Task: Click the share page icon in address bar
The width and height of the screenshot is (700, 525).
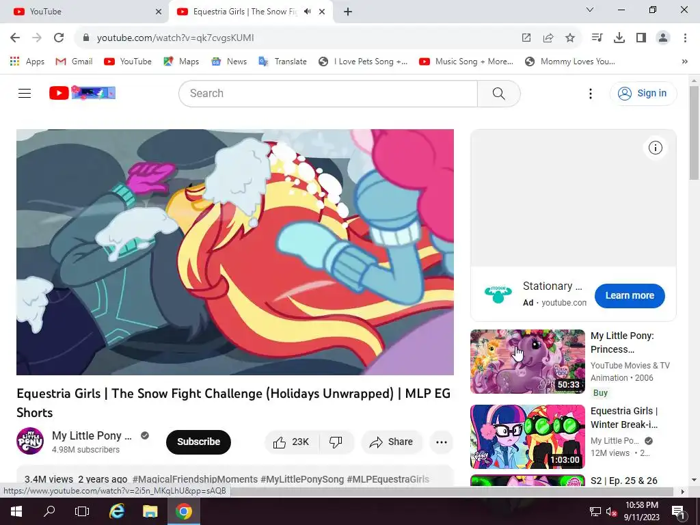Action: 548,38
